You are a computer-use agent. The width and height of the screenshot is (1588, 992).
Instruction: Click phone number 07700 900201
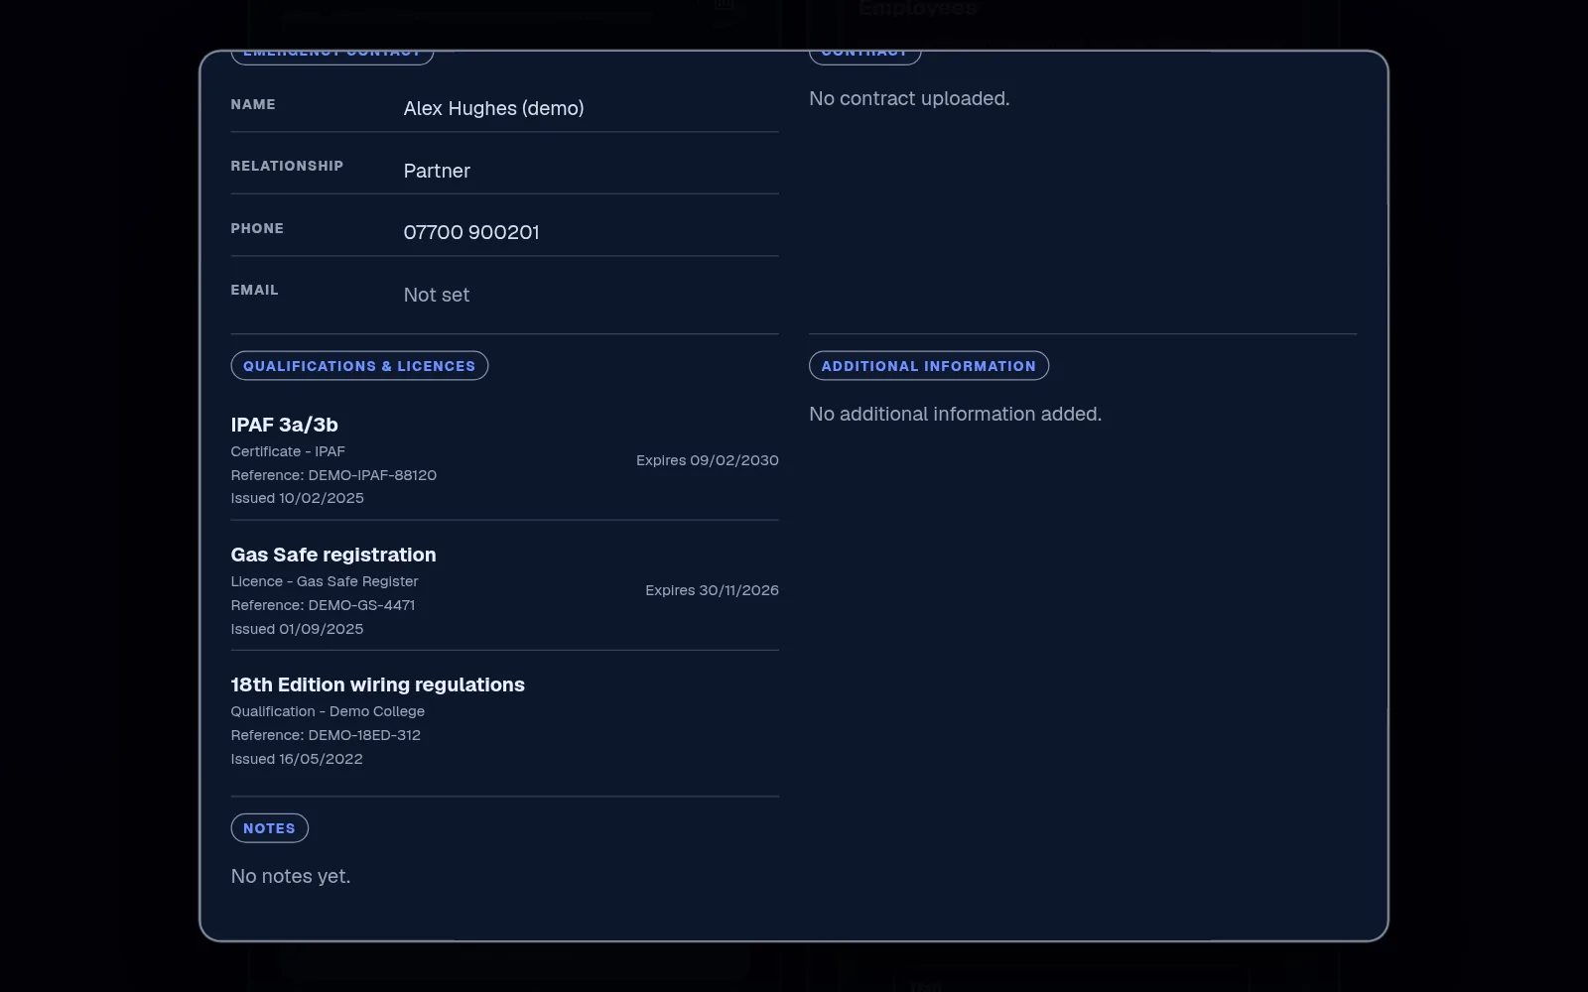coord(471,232)
